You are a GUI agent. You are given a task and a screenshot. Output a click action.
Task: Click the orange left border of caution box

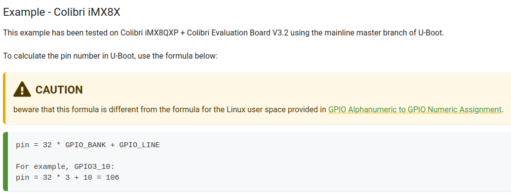[4, 98]
